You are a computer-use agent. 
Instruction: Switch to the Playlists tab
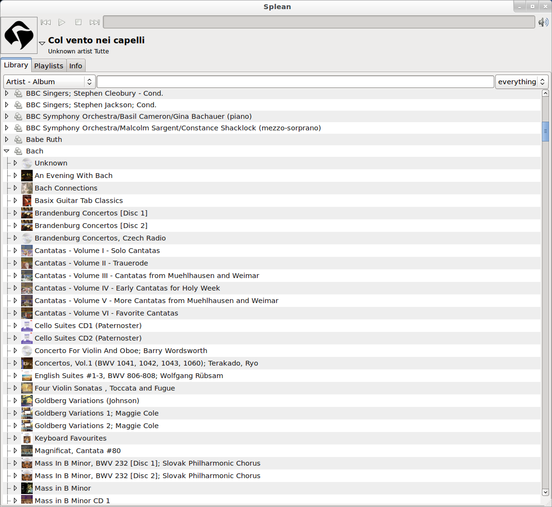(x=49, y=66)
